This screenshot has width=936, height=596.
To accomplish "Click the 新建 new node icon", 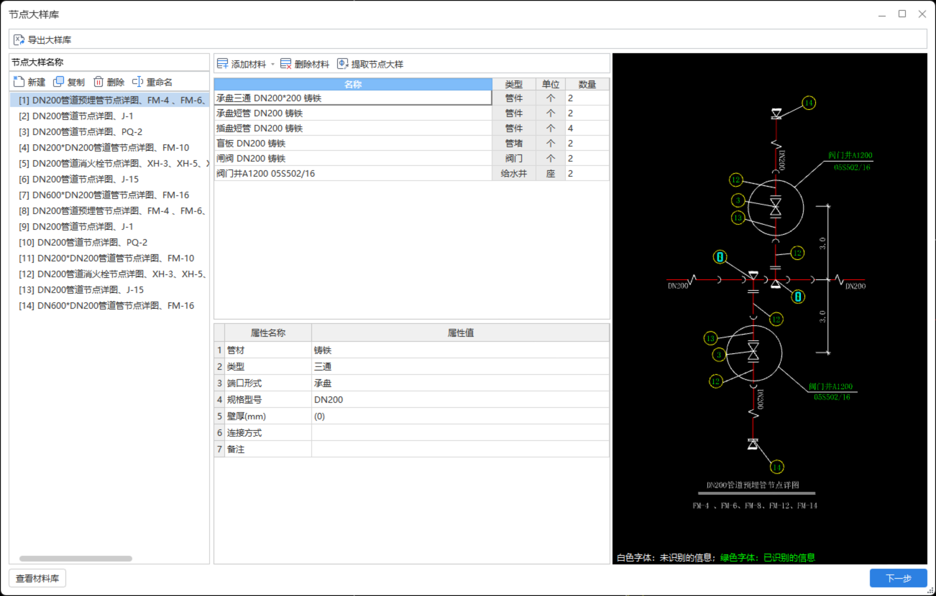I will pos(19,82).
